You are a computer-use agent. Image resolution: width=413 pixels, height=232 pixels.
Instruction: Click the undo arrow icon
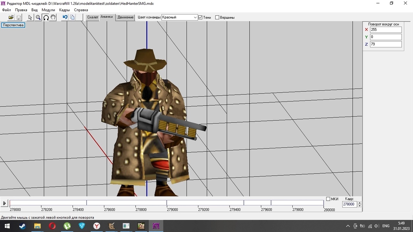[65, 17]
